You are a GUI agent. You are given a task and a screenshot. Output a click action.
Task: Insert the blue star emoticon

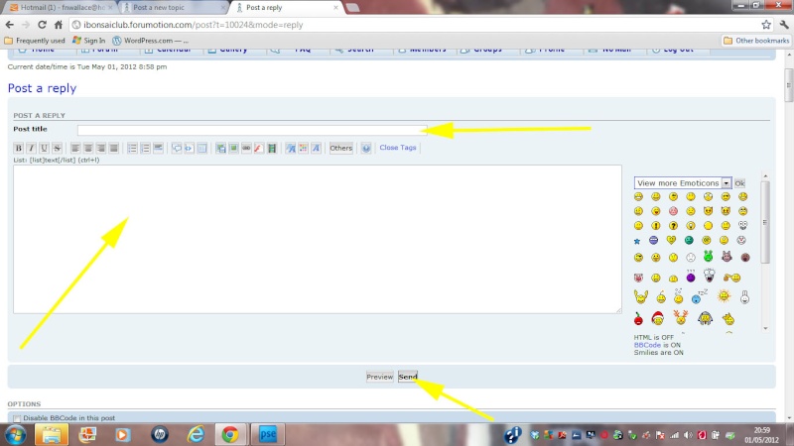click(x=637, y=241)
